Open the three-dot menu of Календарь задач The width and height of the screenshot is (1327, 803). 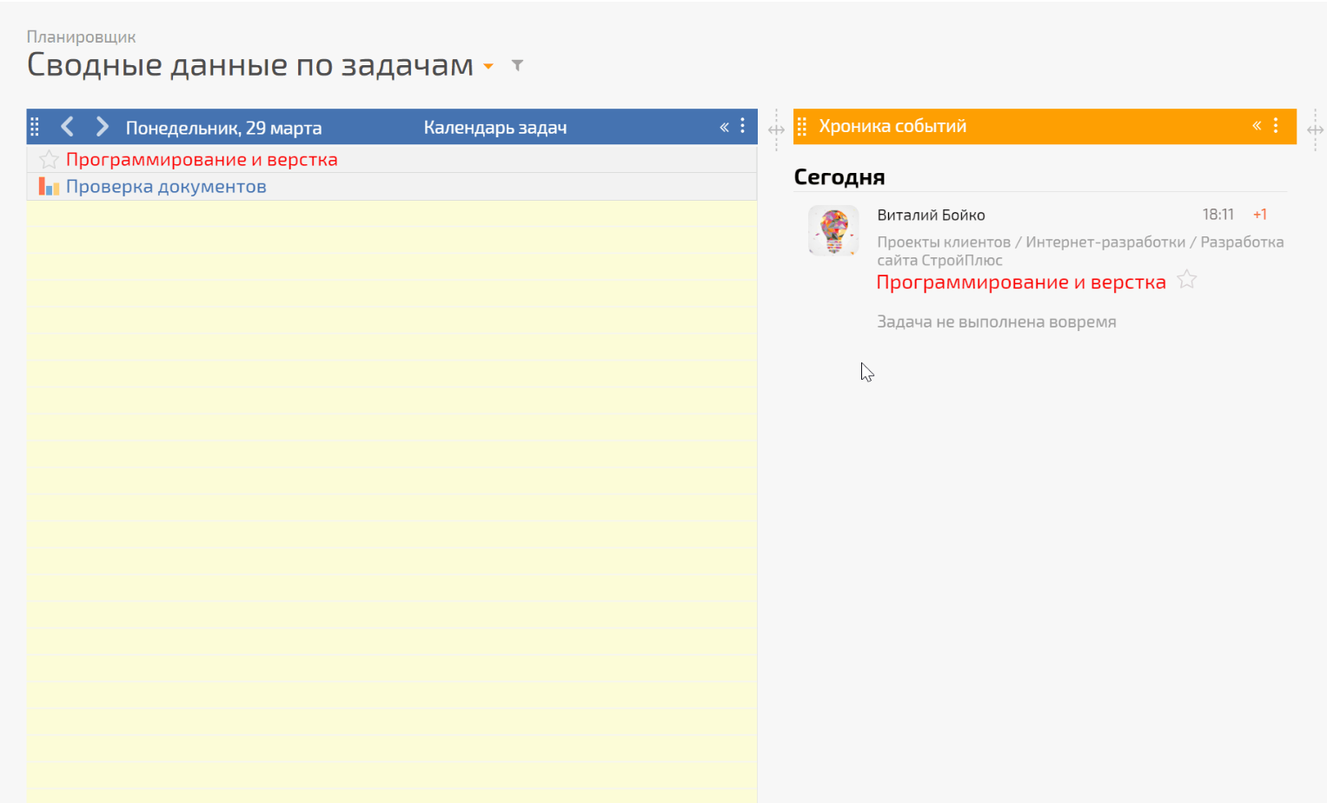click(742, 126)
